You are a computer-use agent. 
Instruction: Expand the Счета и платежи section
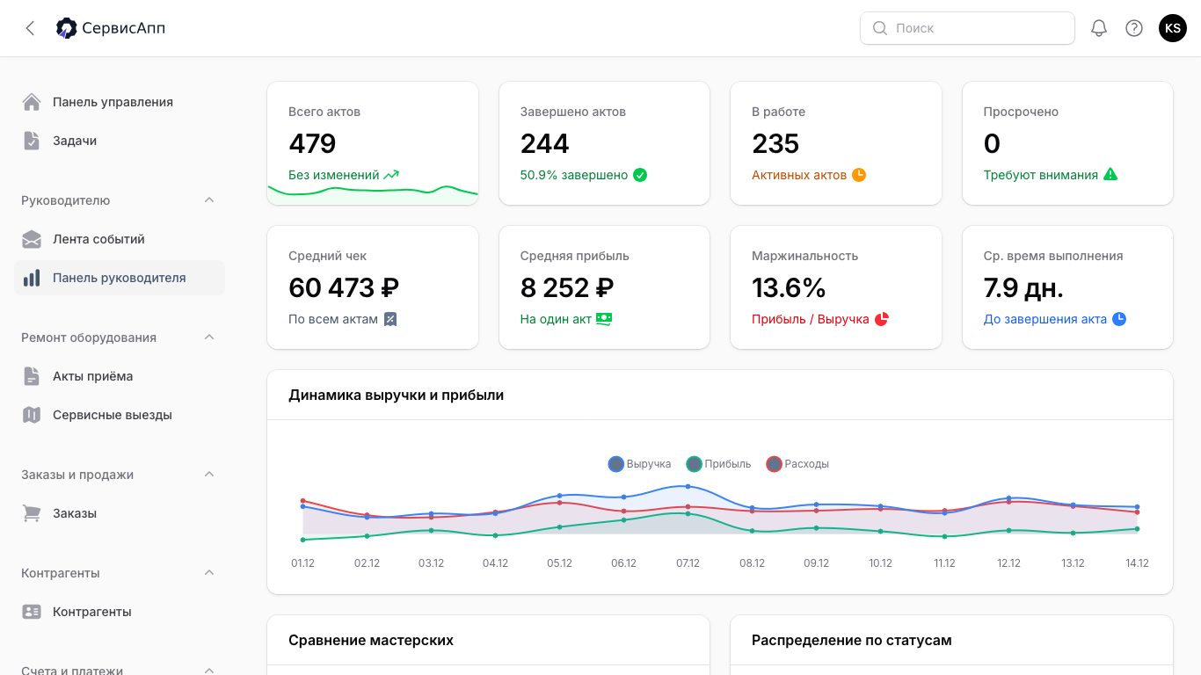(x=208, y=670)
